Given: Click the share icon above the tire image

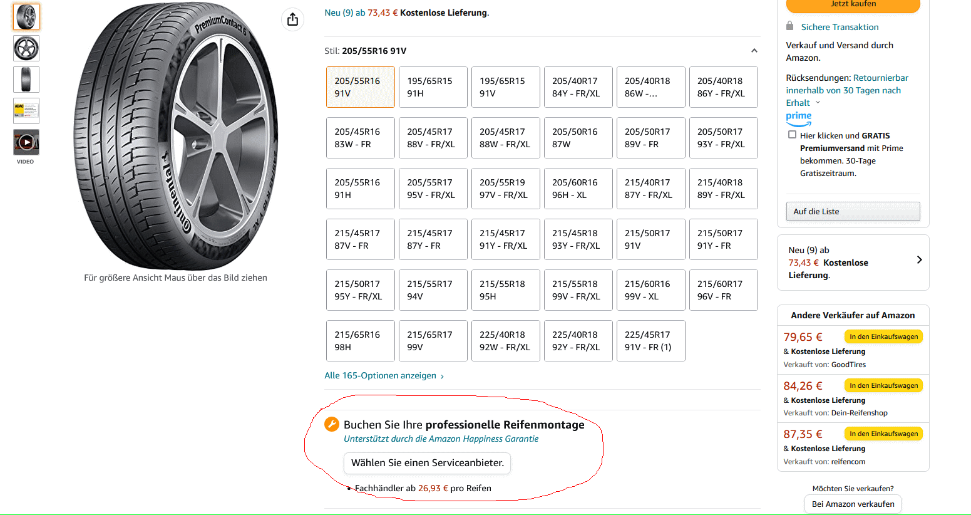Looking at the screenshot, I should pos(292,19).
